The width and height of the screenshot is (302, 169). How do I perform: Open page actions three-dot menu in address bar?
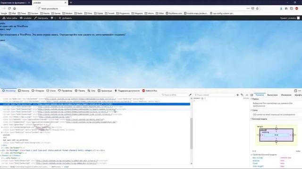(x=248, y=8)
